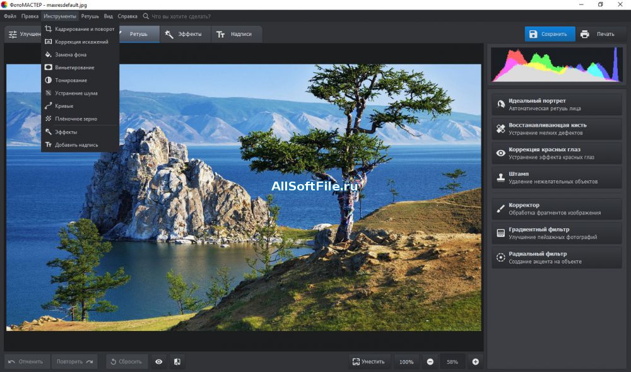Open Восстанавливающая кисть tool
Image resolution: width=631 pixels, height=372 pixels.
(557, 129)
